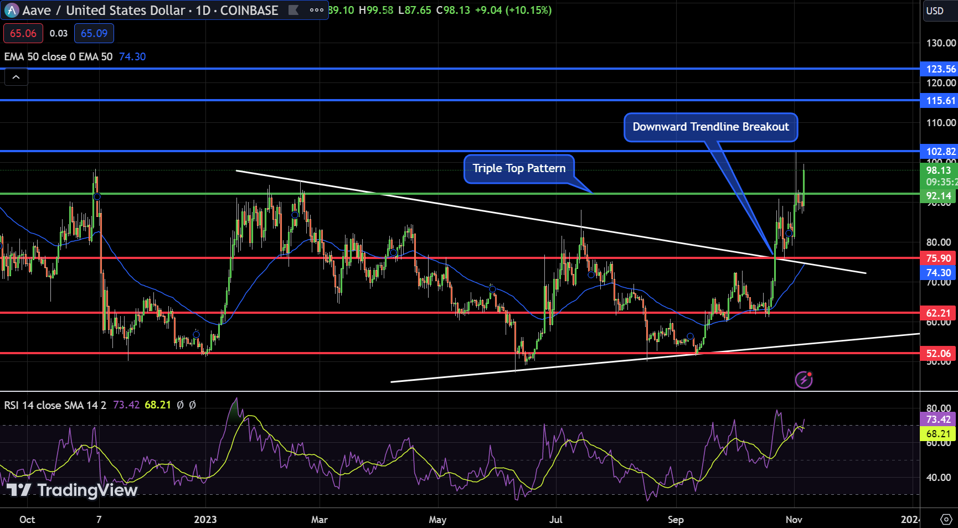Select the Triple Top Pattern callout

coord(519,168)
